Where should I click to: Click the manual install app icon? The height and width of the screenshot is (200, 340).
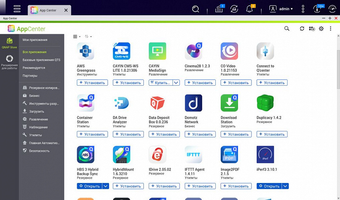312,29
